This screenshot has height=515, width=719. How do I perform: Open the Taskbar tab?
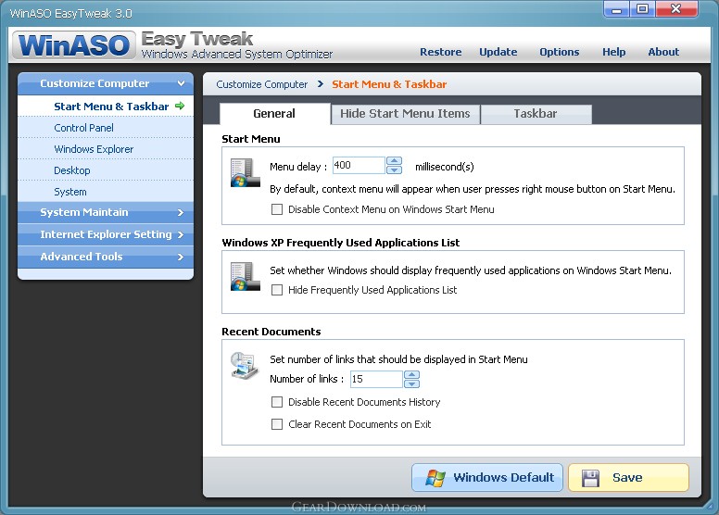[536, 114]
